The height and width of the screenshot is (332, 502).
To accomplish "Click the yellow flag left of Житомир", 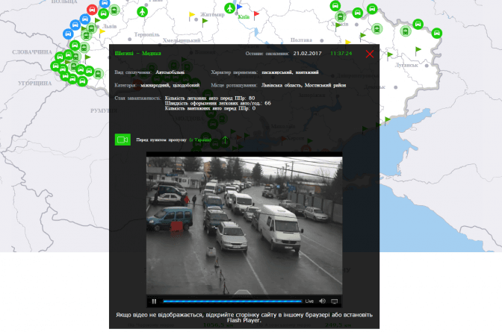I will coord(192,13).
